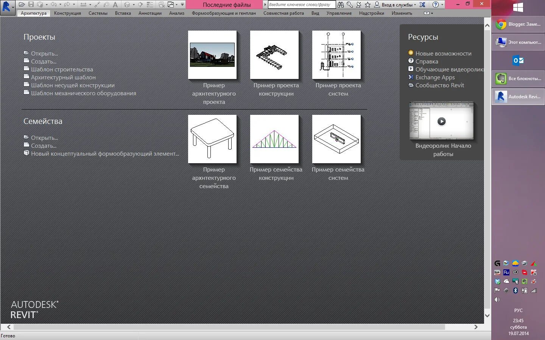The image size is (545, 340).
Task: Select the Text tool icon (A)
Action: pyautogui.click(x=115, y=5)
